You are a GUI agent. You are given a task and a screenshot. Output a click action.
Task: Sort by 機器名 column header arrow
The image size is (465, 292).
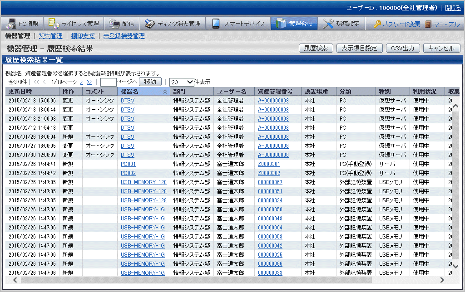point(165,92)
